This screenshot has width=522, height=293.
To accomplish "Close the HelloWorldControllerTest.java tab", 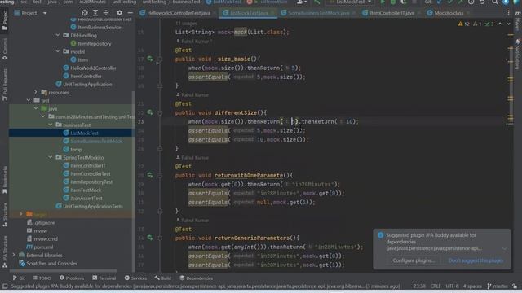I will point(215,13).
